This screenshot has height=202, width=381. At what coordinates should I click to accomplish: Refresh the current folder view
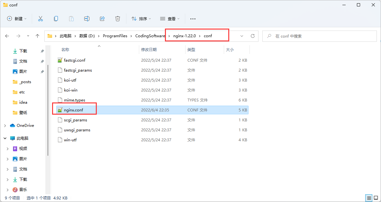point(253,36)
